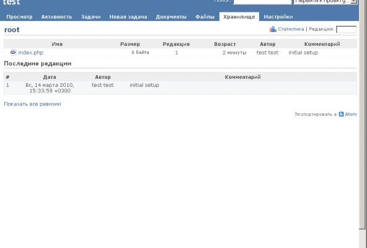
Task: Open the Просмотр tab
Action: tap(19, 17)
